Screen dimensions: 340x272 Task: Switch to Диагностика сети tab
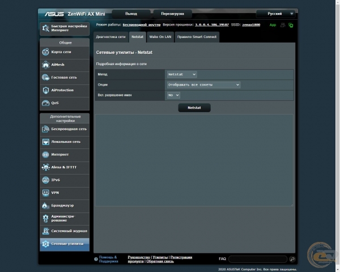click(111, 37)
